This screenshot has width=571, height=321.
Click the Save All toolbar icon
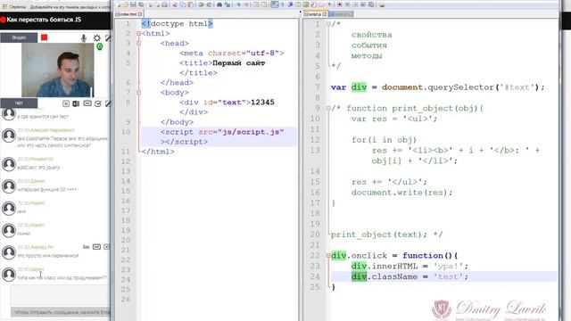pyautogui.click(x=141, y=4)
